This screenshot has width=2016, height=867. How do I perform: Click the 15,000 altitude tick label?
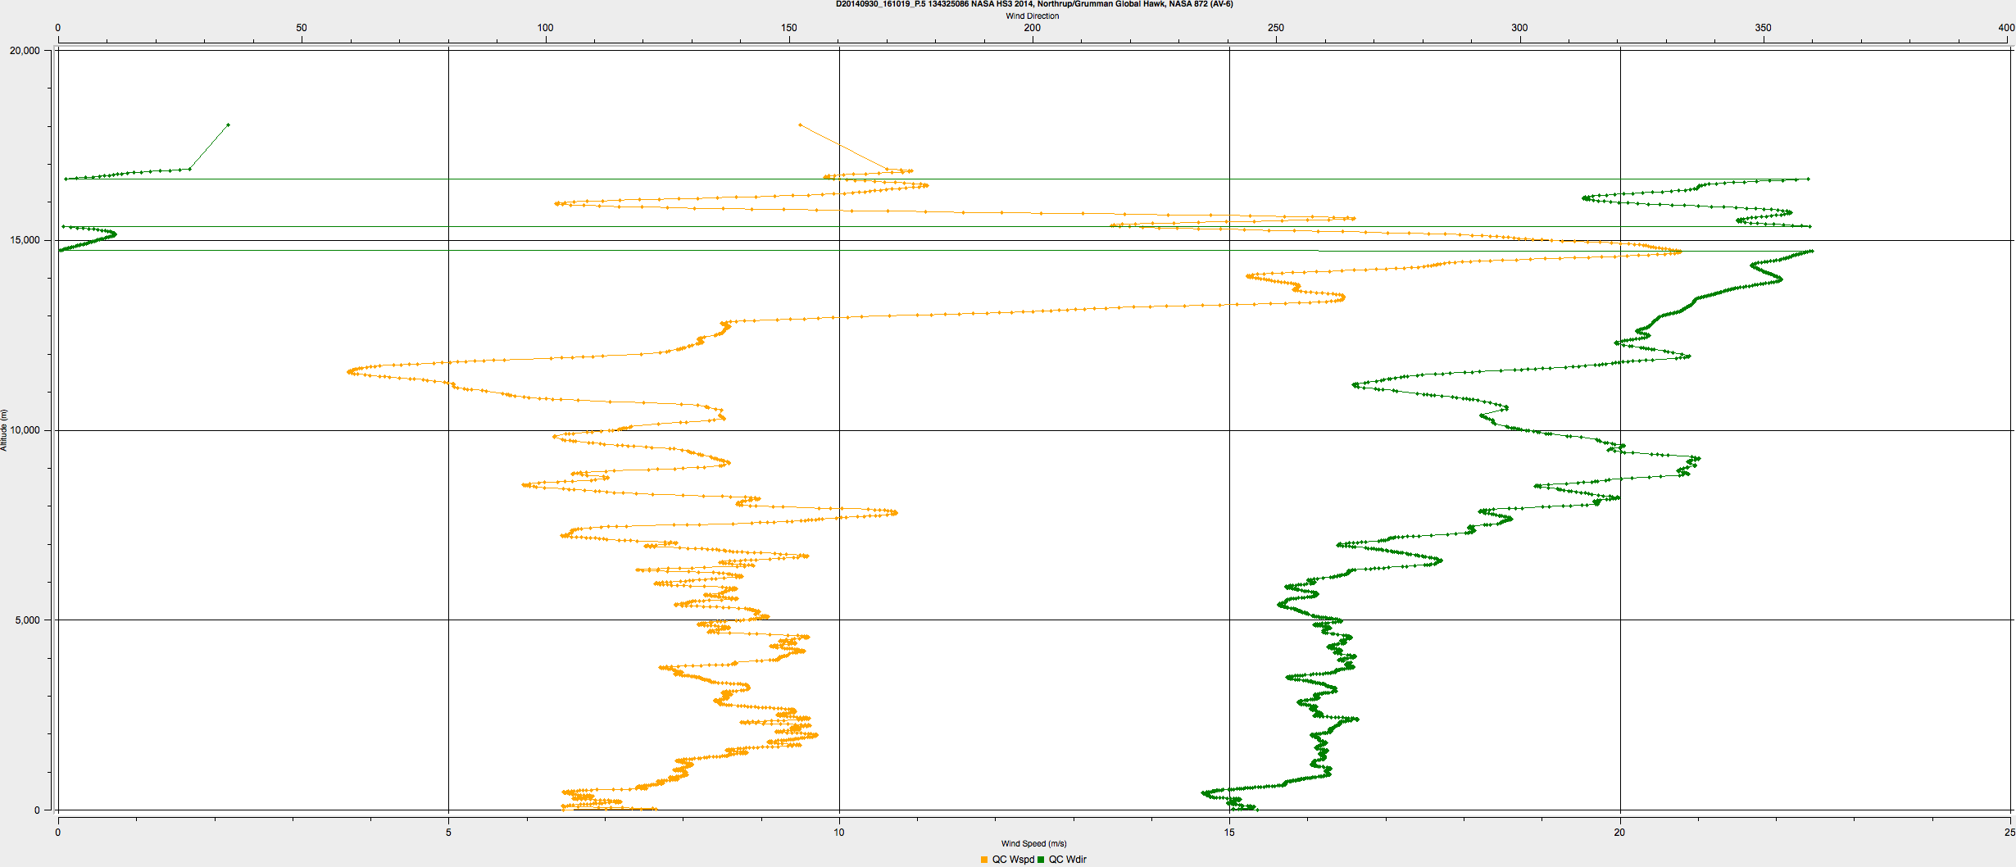[x=25, y=240]
